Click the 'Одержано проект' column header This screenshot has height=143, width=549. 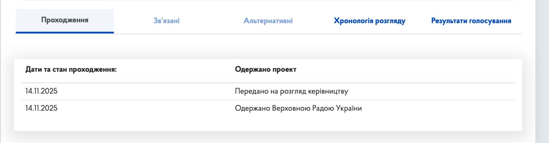(x=265, y=69)
